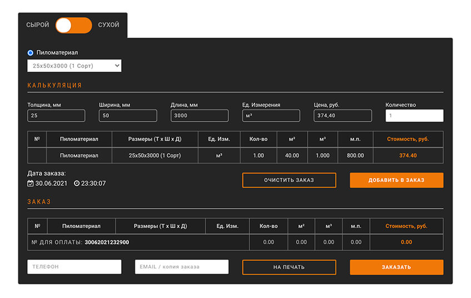This screenshot has width=471, height=298.
Task: Click the Длина, мм field
Action: pyautogui.click(x=199, y=115)
